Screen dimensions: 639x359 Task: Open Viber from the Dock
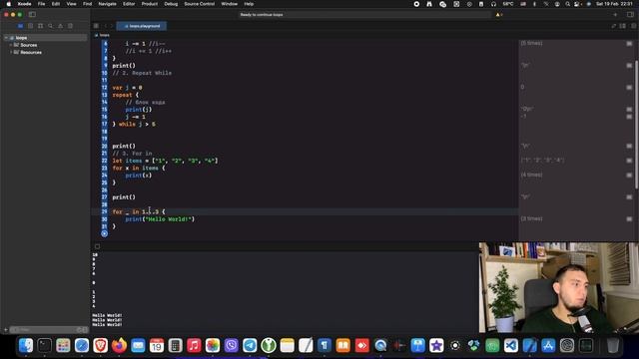(x=231, y=346)
